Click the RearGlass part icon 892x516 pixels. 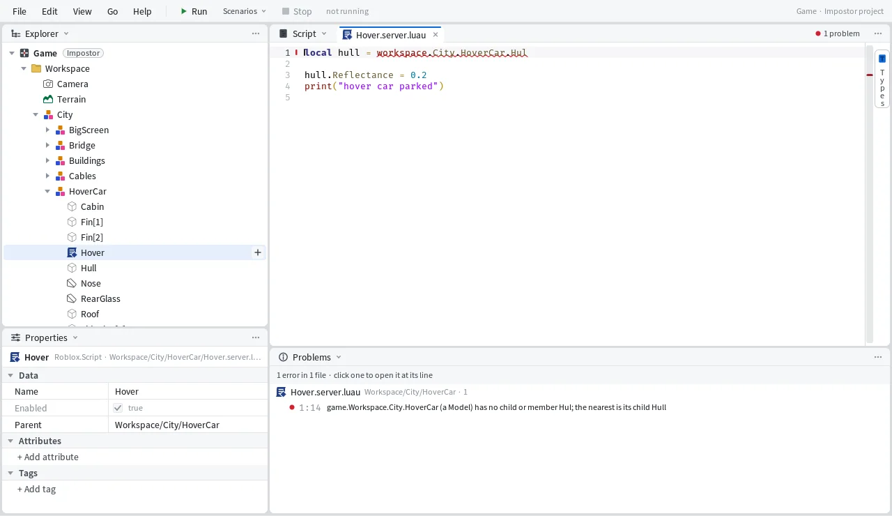point(72,298)
